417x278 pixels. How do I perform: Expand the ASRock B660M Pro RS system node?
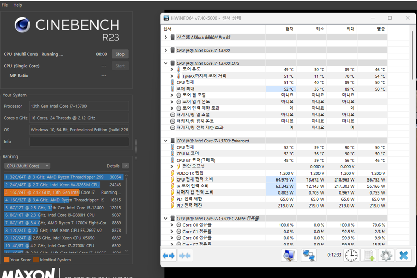pos(166,37)
